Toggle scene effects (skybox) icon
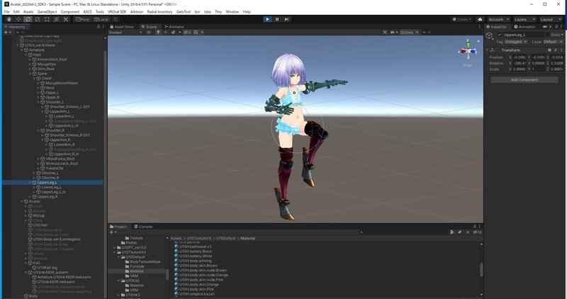 [173, 32]
